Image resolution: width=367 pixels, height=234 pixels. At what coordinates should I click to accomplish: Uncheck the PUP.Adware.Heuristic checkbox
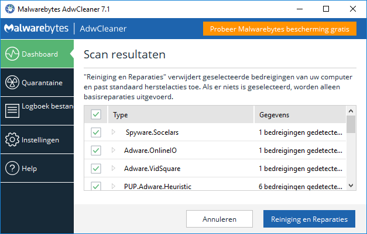[x=96, y=186]
